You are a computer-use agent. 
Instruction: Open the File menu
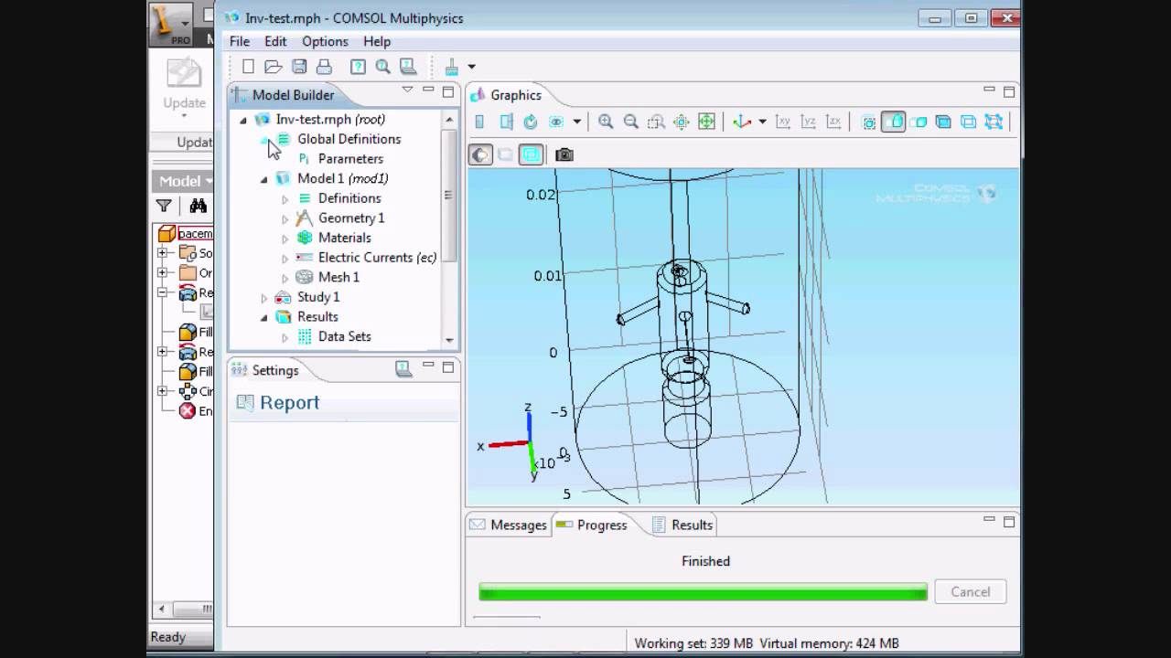tap(240, 41)
